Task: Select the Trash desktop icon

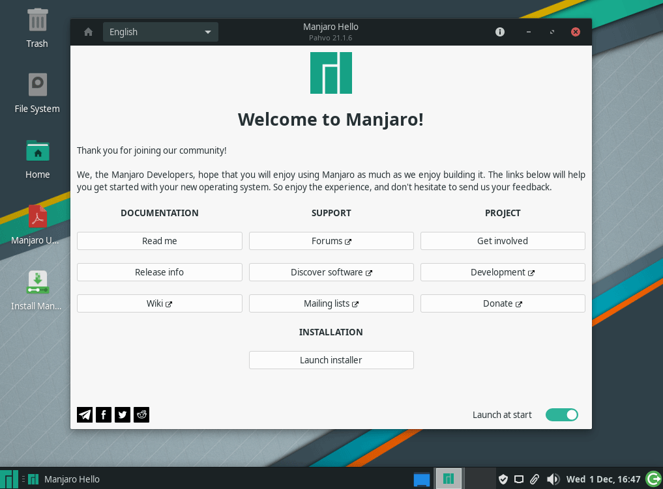Action: pyautogui.click(x=37, y=29)
